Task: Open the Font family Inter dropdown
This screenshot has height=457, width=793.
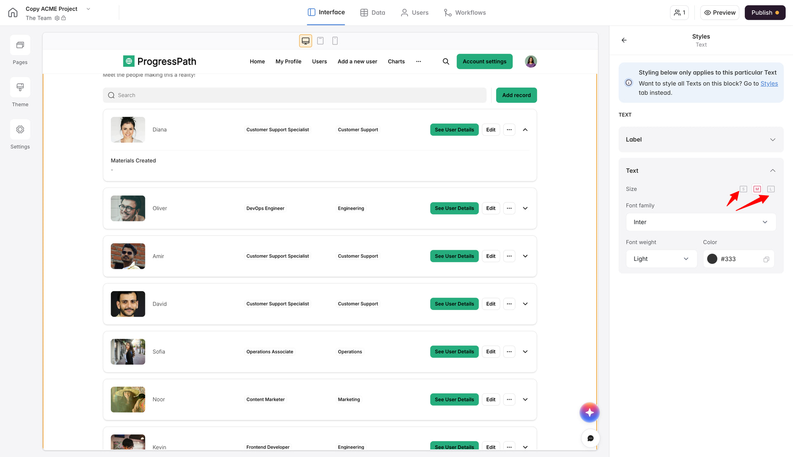Action: click(x=700, y=222)
